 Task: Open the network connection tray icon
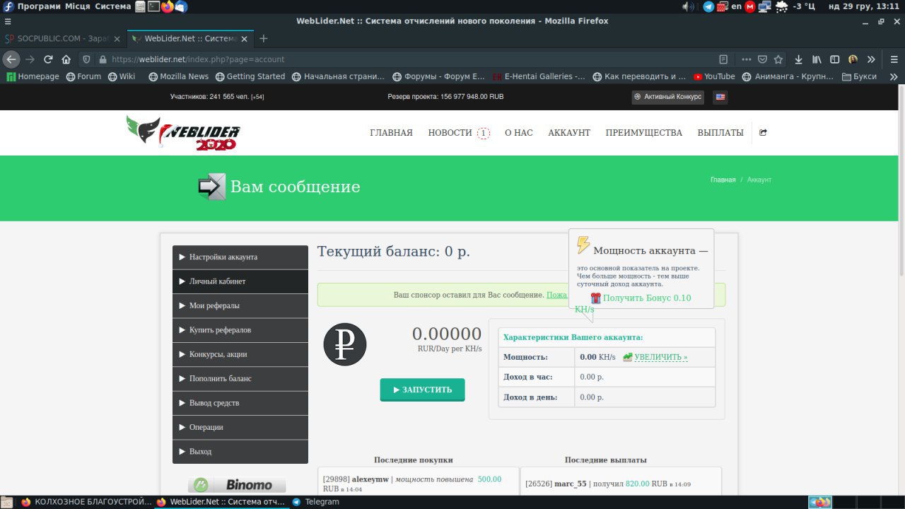(x=764, y=6)
